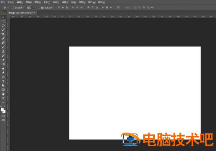Enable the auto-select checkbox in options bar
Screen dimensions: 216x151
[13, 7]
